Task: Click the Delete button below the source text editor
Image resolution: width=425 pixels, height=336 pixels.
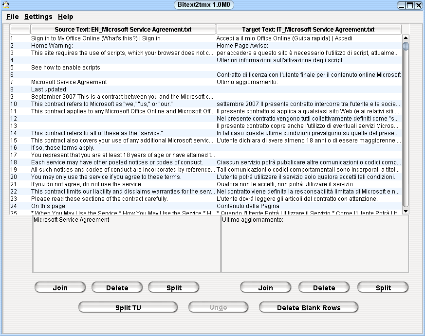Action: pyautogui.click(x=117, y=287)
